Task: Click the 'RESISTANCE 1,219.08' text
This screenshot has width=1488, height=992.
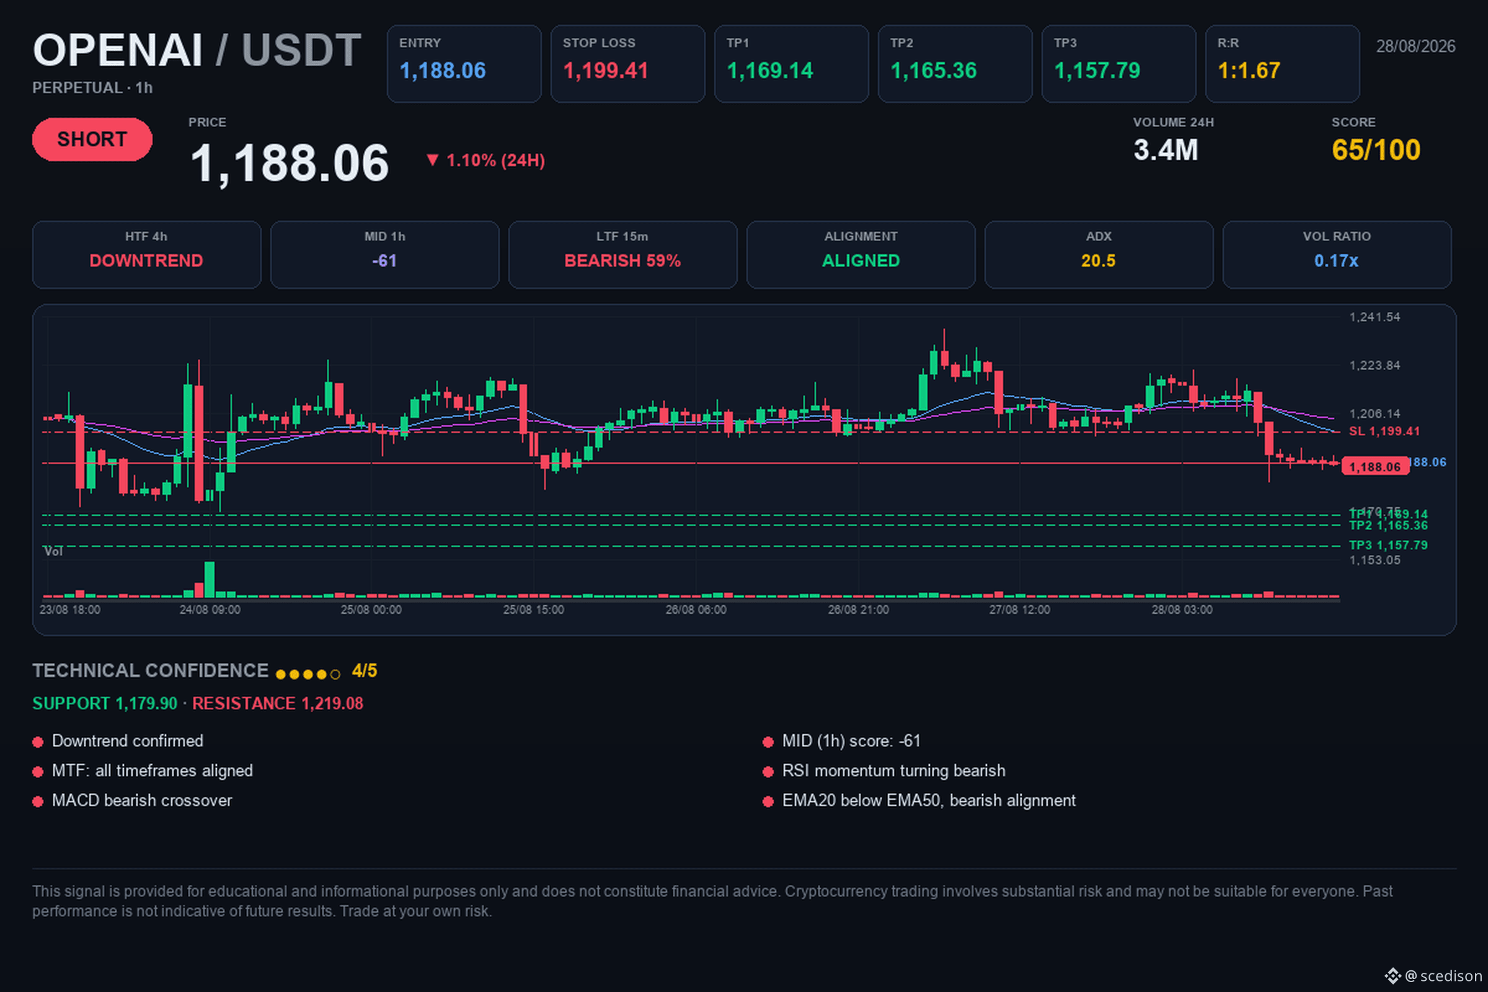Action: (278, 704)
